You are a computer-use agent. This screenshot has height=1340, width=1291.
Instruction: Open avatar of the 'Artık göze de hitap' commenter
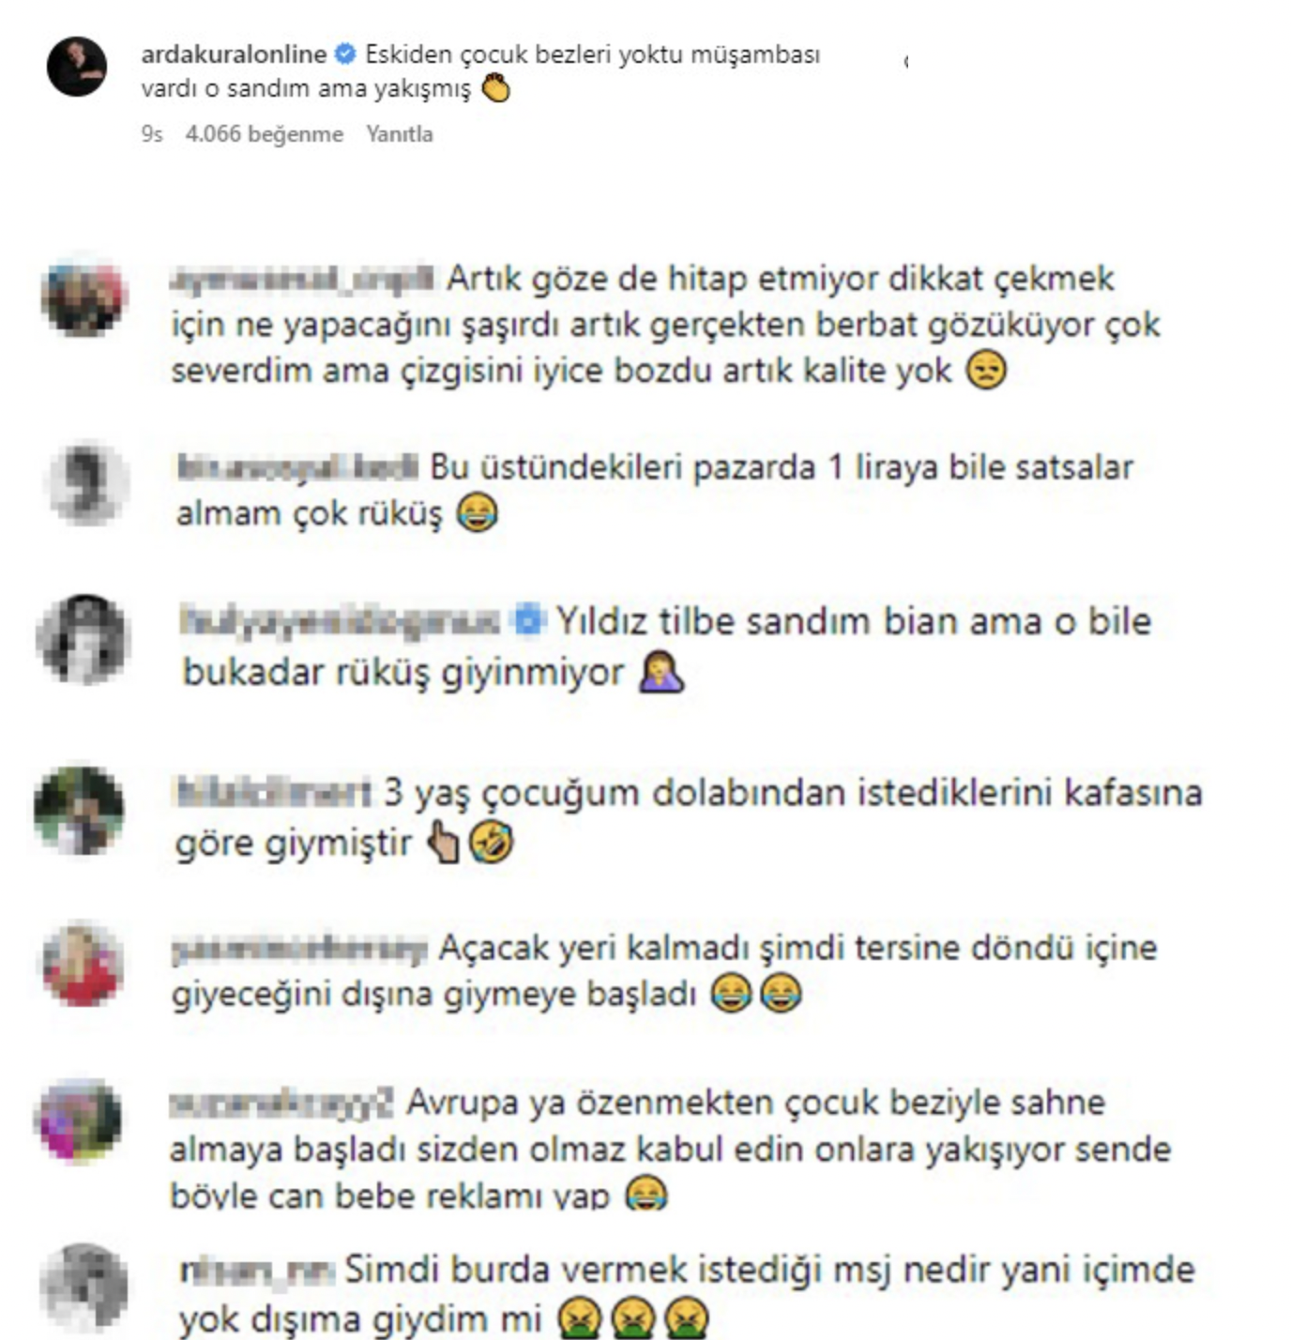[83, 298]
